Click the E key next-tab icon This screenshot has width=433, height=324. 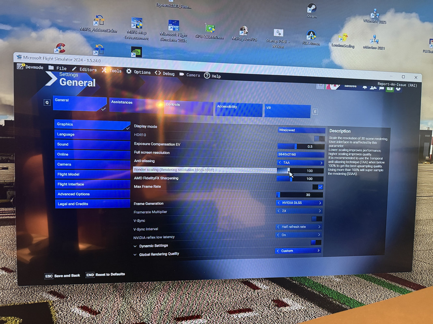[315, 112]
